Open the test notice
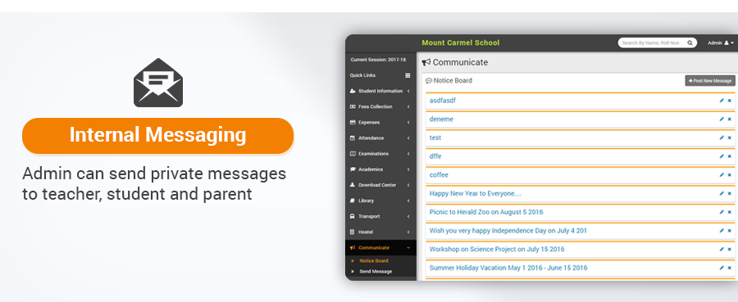 pos(435,137)
